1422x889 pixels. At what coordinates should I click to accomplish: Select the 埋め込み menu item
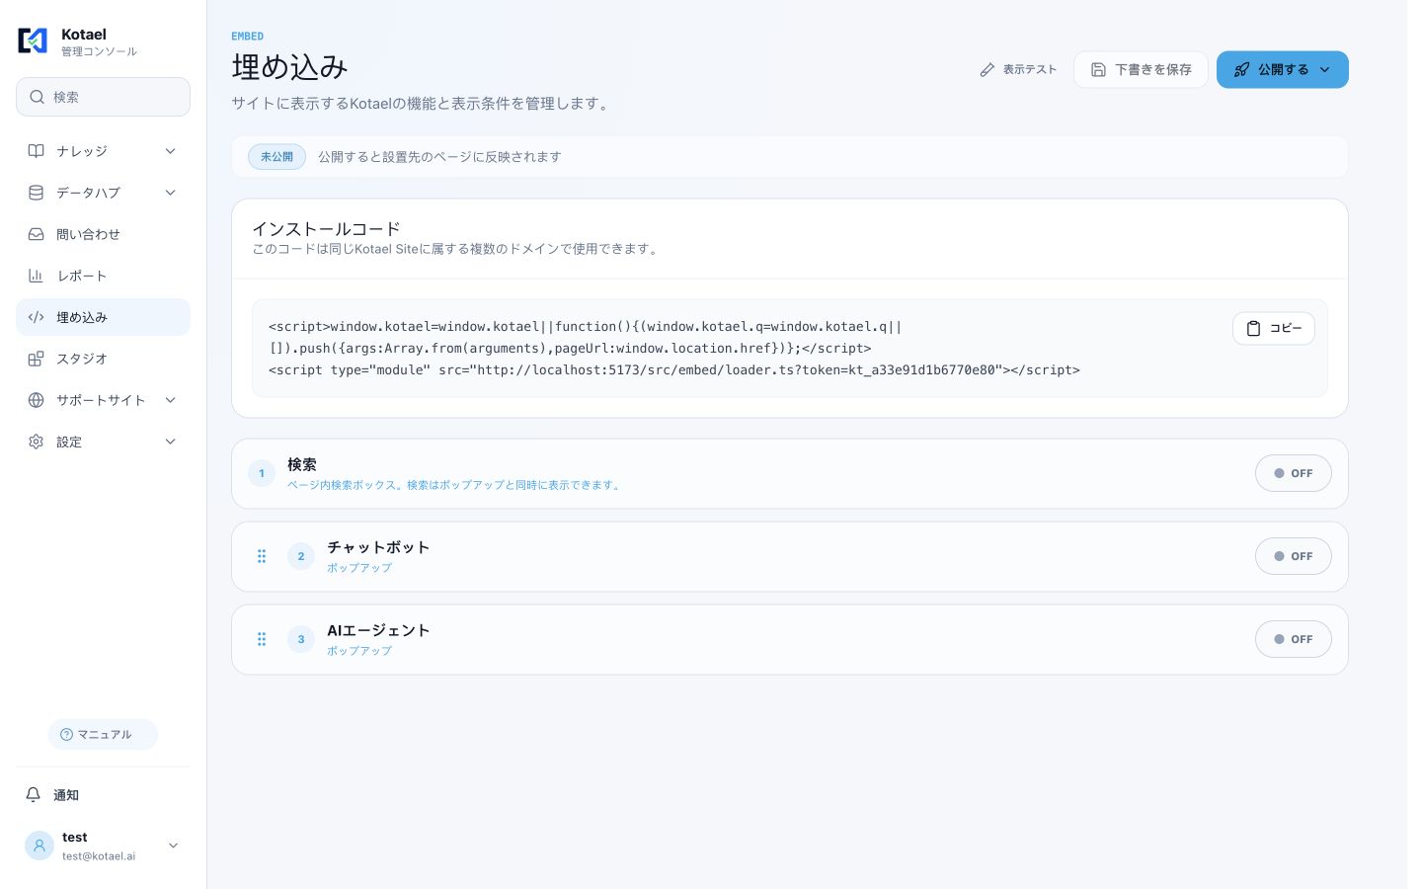click(103, 317)
